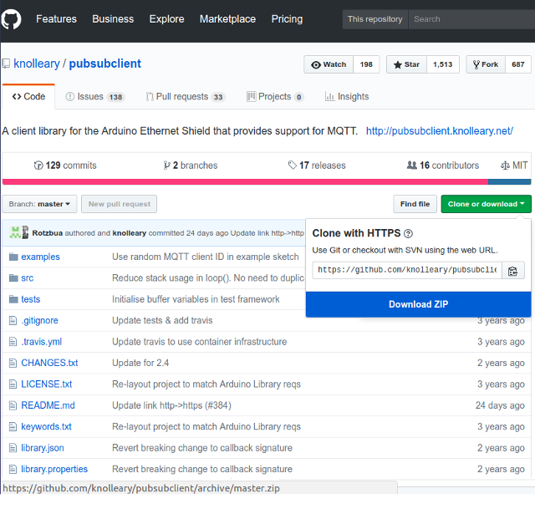
Task: Click the New pull request button
Action: tap(119, 204)
